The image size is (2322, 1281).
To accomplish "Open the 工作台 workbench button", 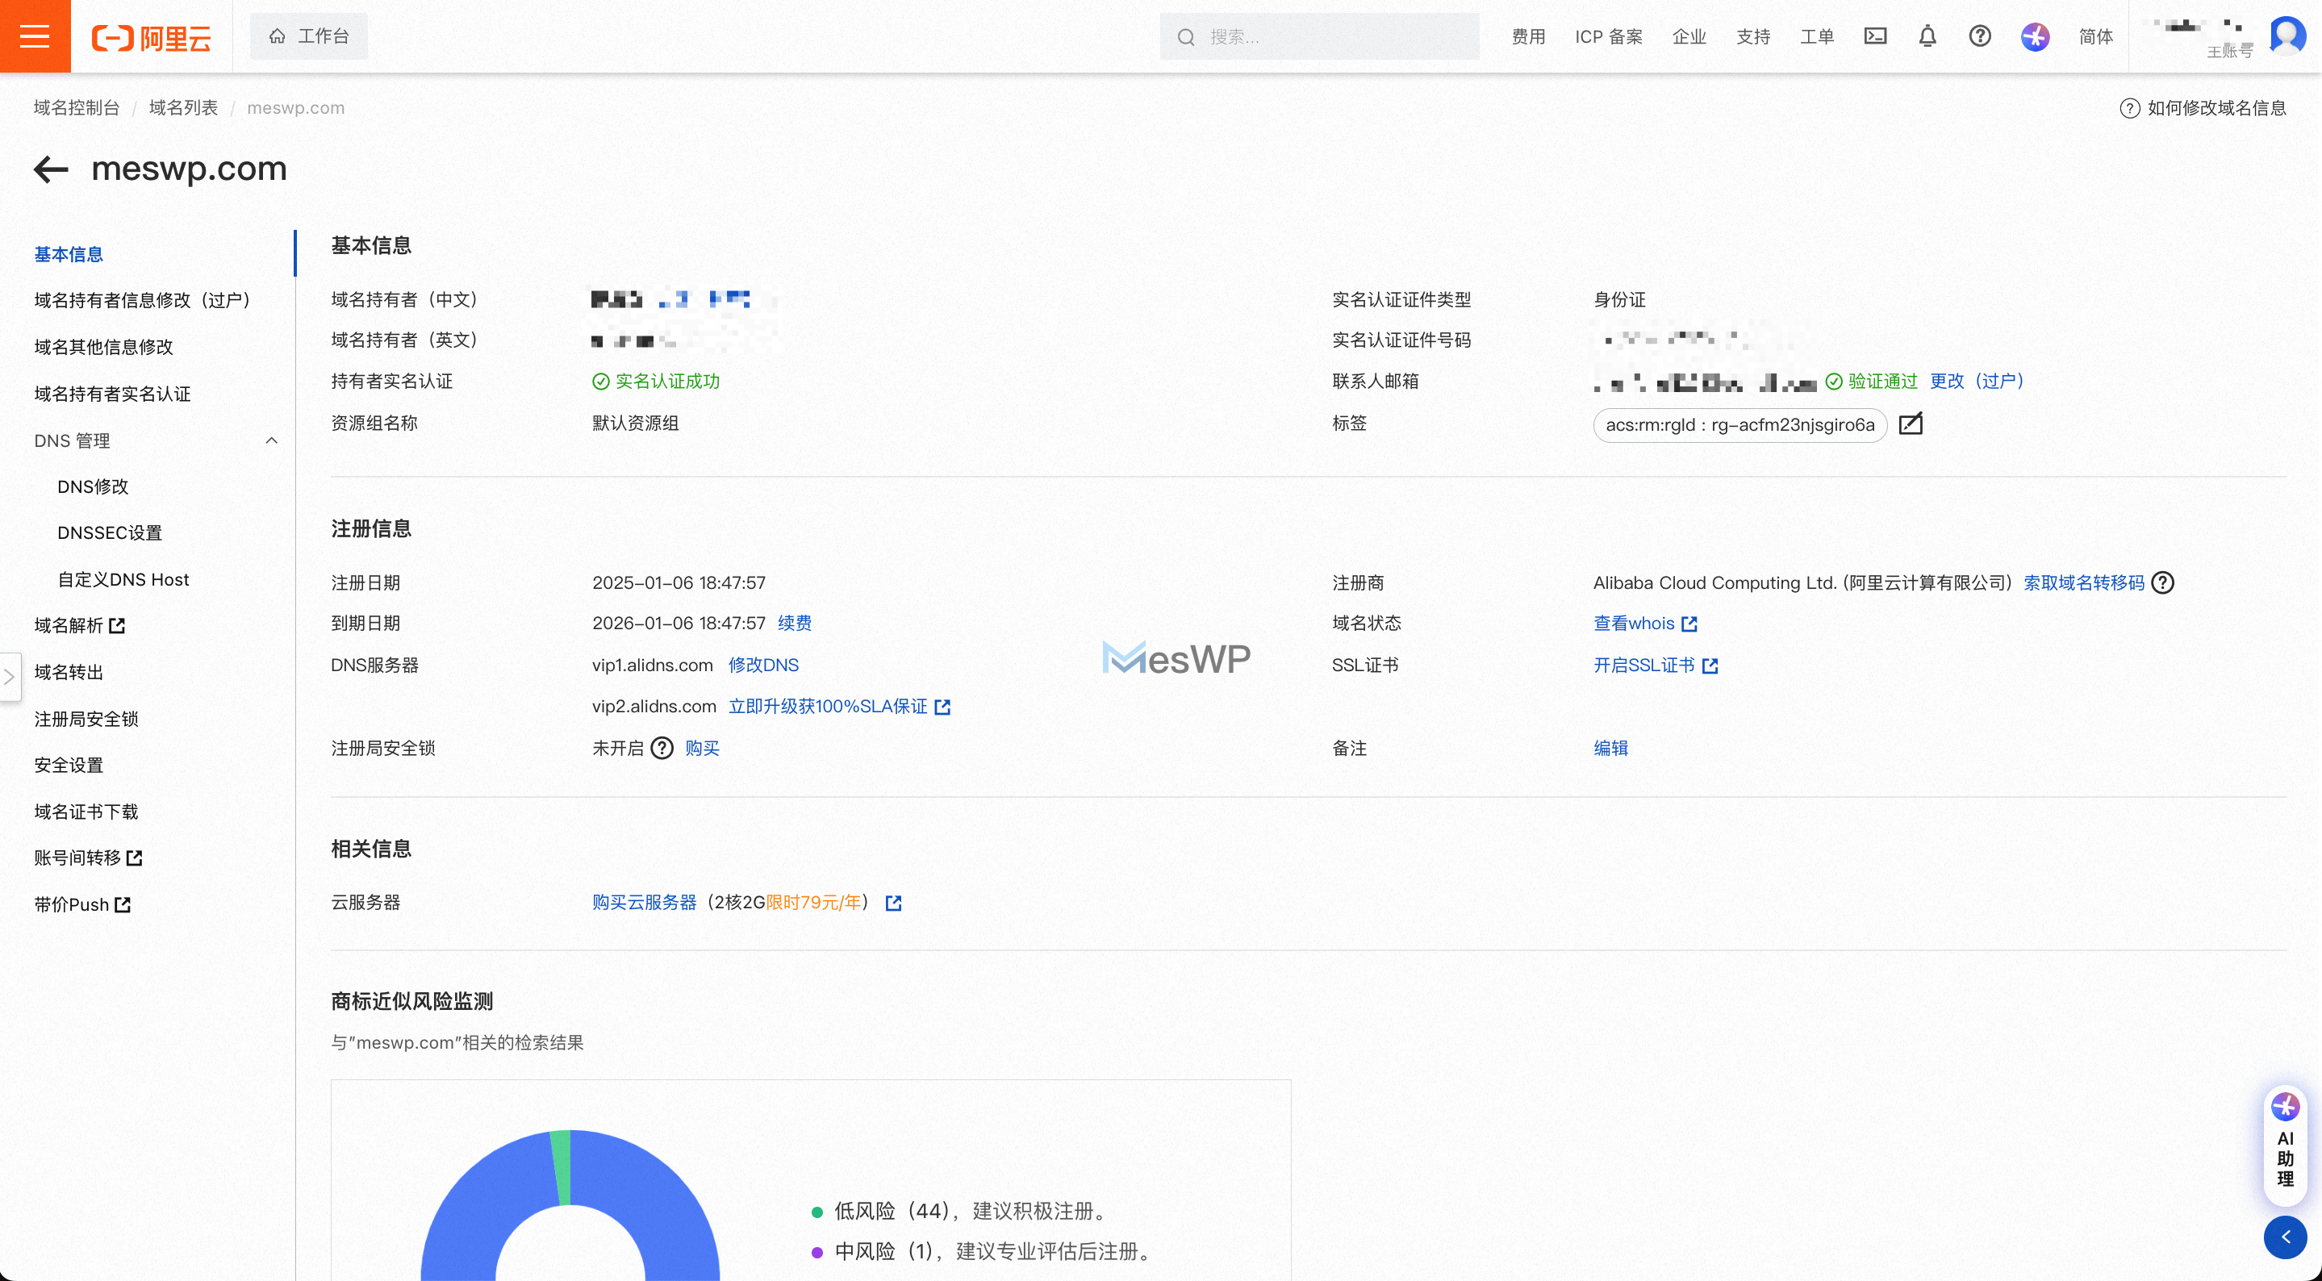I will tap(308, 36).
